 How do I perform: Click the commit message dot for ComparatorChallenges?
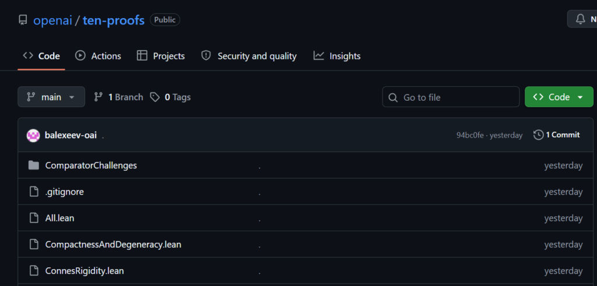(x=259, y=168)
